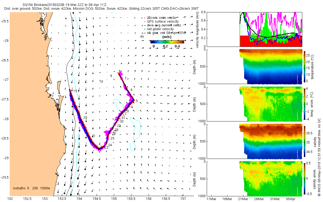Click day marker '25' on the glider track
This screenshot has height=202, width=323.
pos(113,138)
